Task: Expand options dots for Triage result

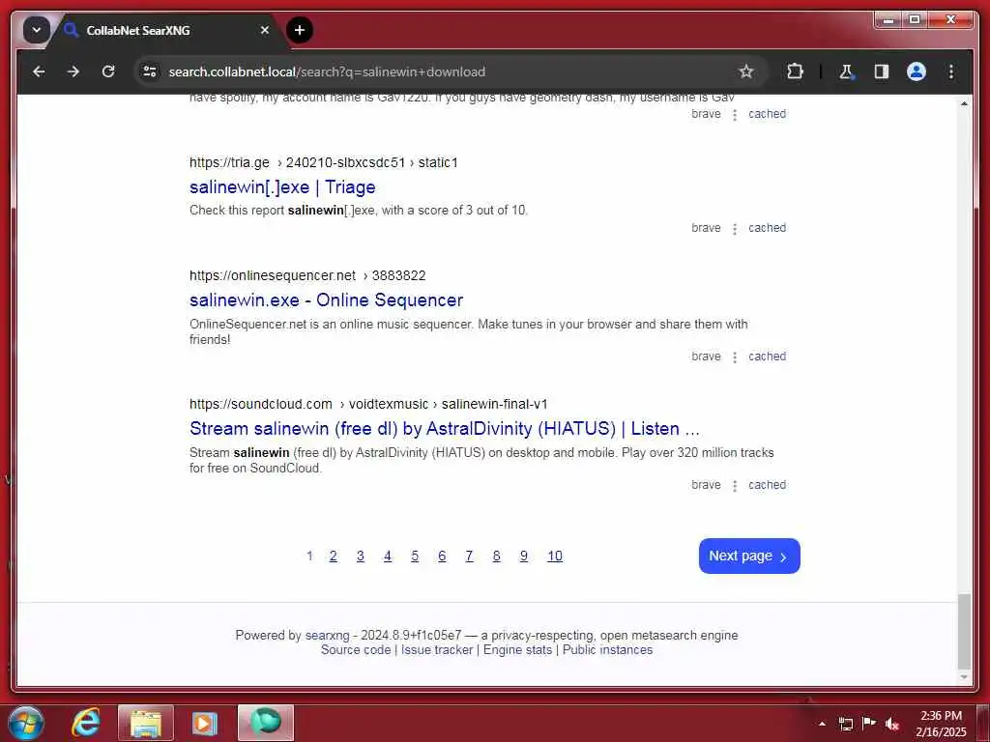Action: tap(735, 229)
